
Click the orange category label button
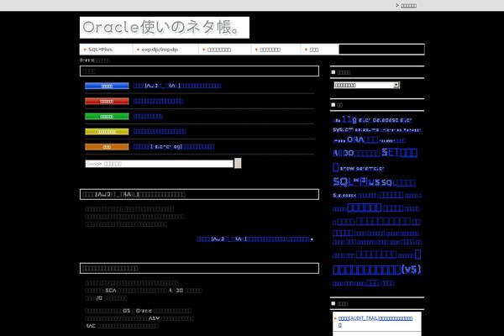(x=107, y=147)
